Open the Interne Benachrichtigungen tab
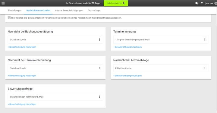This screenshot has height=113, width=217. click(x=69, y=10)
